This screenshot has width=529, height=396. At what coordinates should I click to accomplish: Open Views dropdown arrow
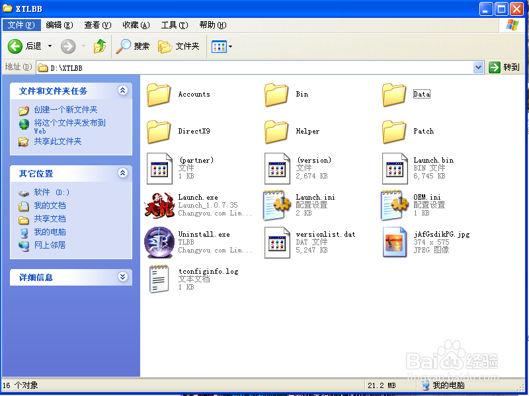[x=230, y=46]
